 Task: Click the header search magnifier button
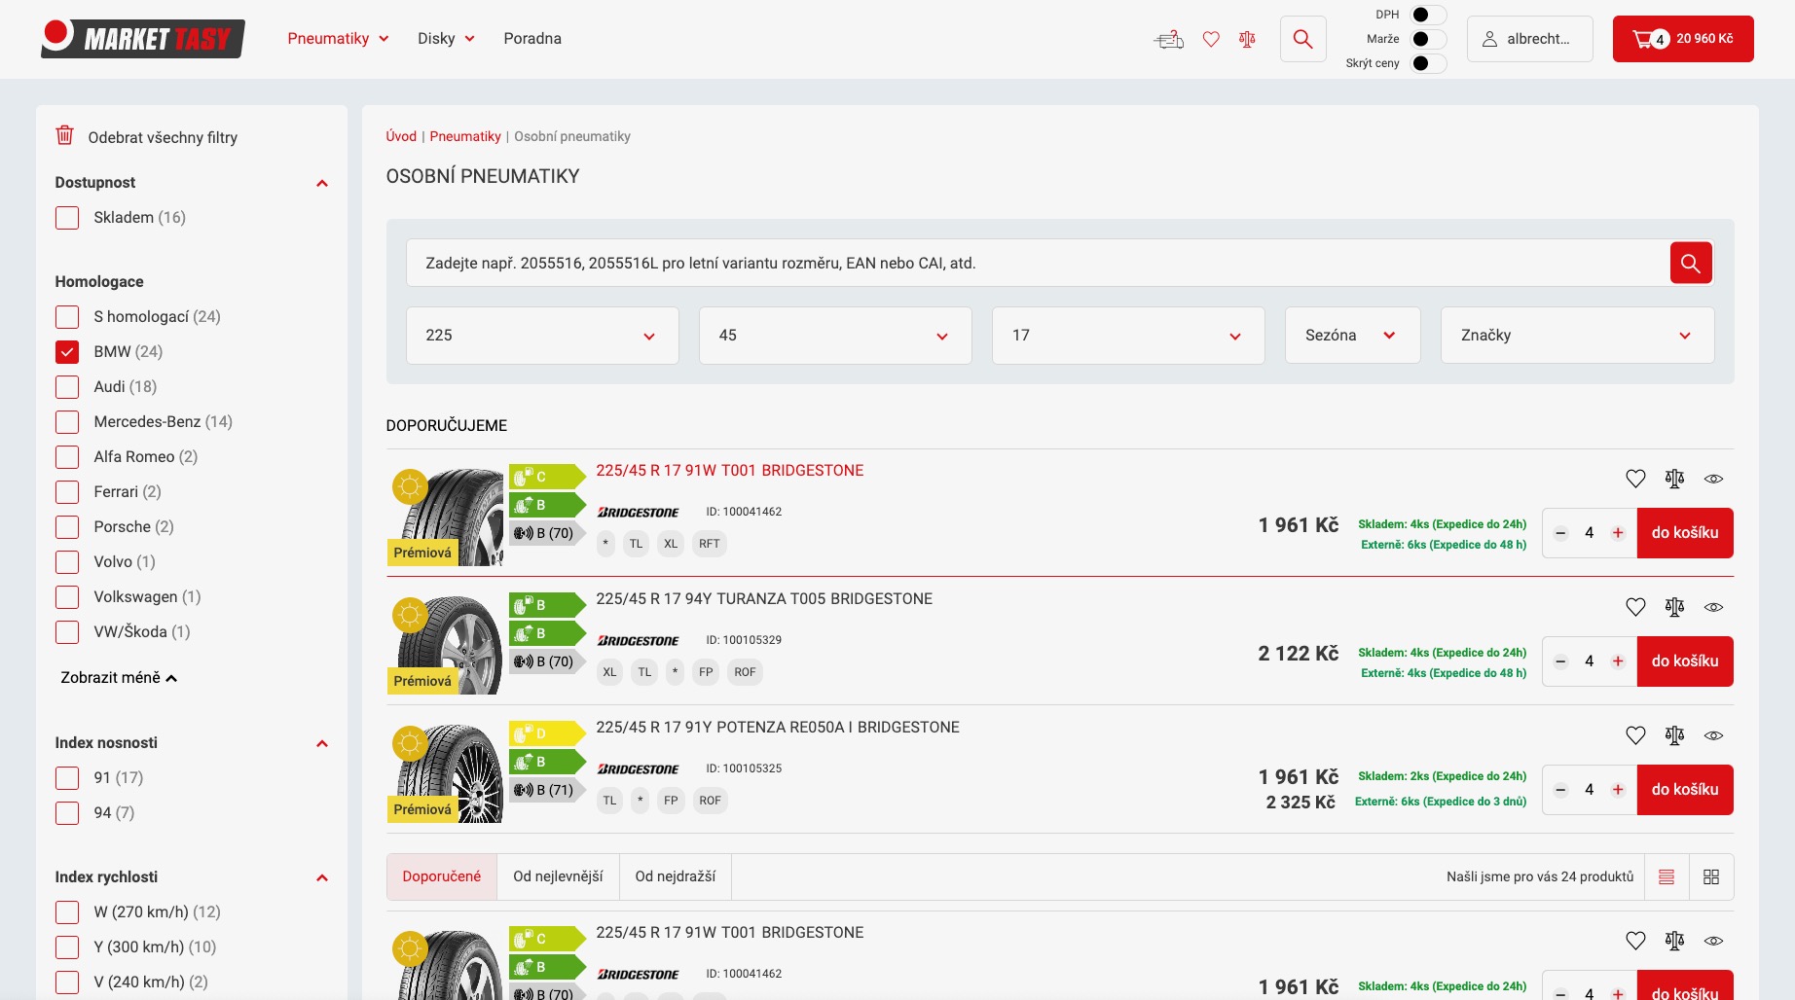(1302, 39)
